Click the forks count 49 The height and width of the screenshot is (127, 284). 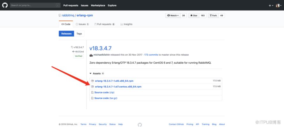[221, 16]
